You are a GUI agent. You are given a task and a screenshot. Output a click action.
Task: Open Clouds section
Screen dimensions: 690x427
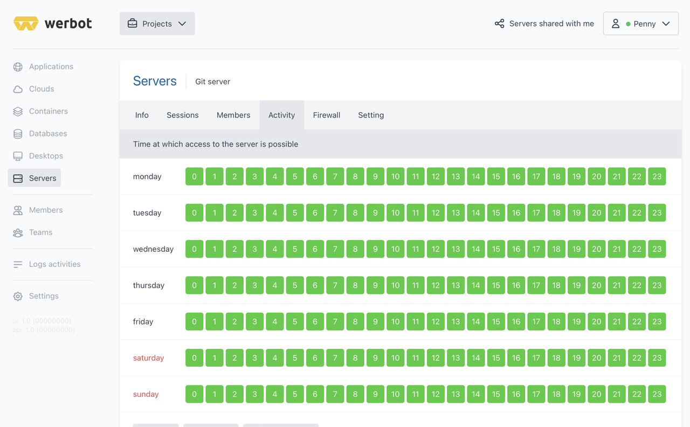click(34, 89)
